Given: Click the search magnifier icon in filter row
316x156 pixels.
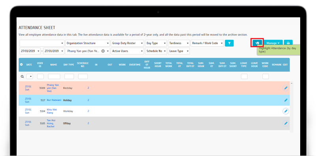Looking at the screenshot, I should tap(23, 77).
